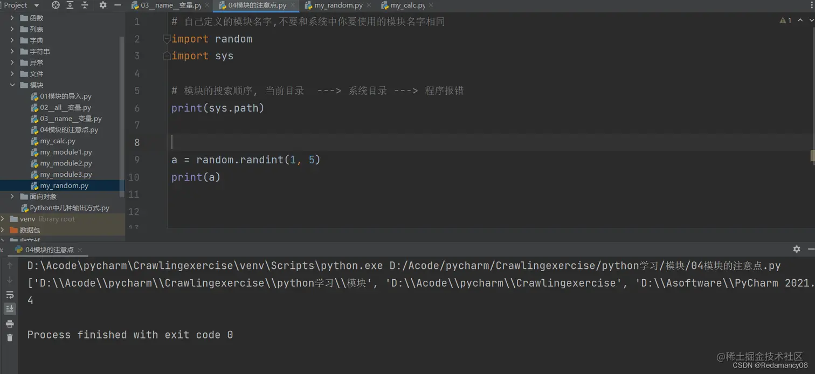The width and height of the screenshot is (815, 374).
Task: Expand the 数据包 folder
Action: (3, 230)
